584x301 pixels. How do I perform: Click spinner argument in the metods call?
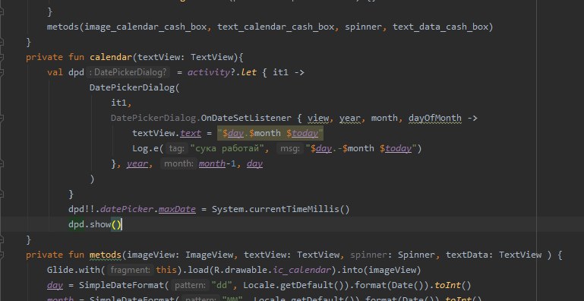364,27
